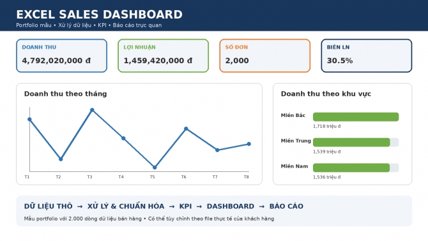Click the order count 2,000
This screenshot has width=428, height=241.
pyautogui.click(x=237, y=61)
